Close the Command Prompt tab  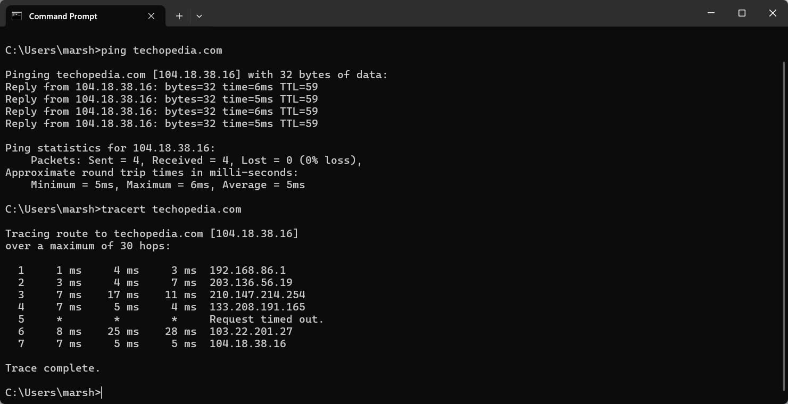(151, 16)
